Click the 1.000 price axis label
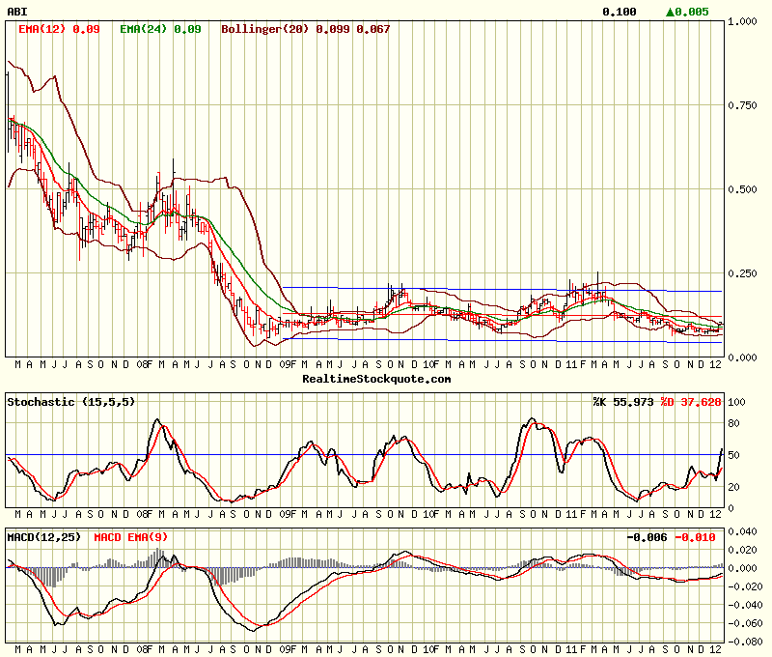The height and width of the screenshot is (657, 772). (x=744, y=21)
